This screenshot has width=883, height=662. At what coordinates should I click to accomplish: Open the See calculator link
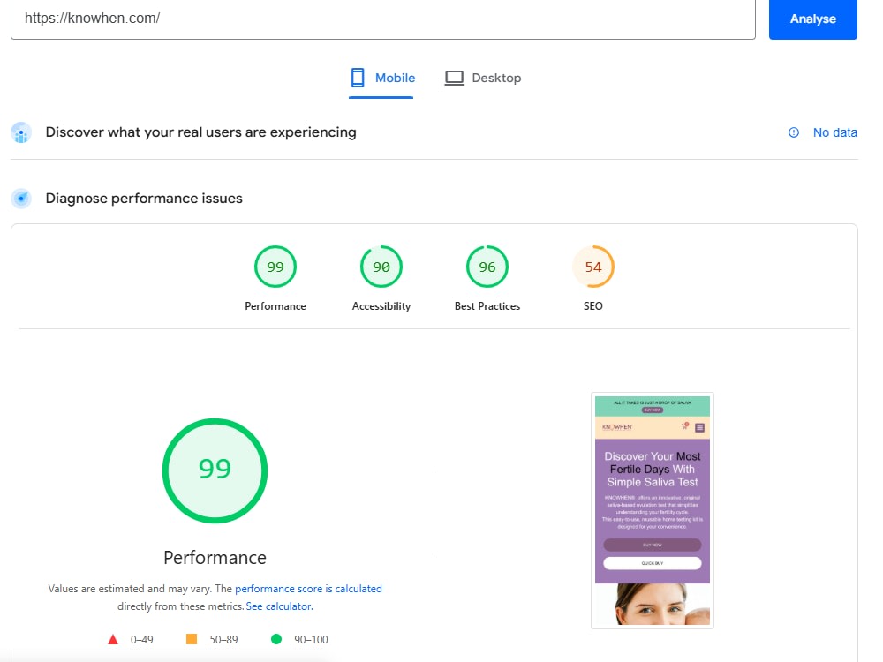(279, 606)
